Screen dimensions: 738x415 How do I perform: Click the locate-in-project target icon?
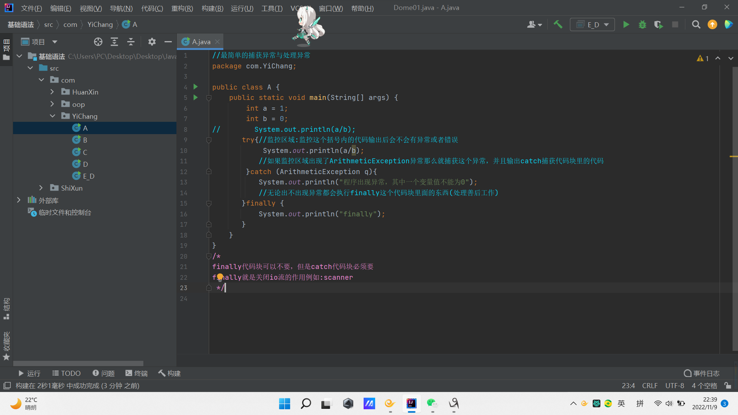98,42
